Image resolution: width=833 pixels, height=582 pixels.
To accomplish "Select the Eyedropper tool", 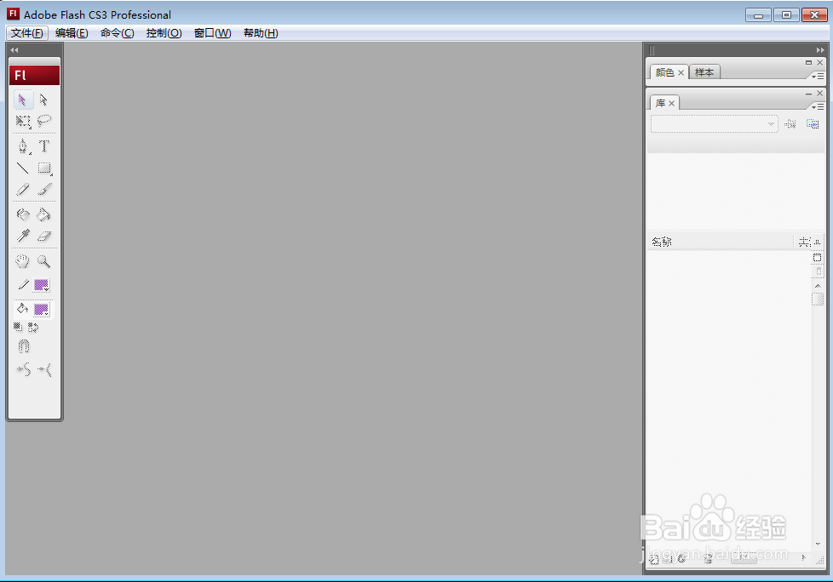I will [23, 236].
